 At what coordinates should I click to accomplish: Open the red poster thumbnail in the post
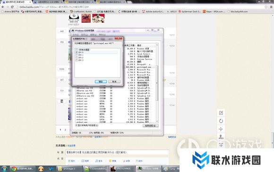pyautogui.click(x=86, y=18)
